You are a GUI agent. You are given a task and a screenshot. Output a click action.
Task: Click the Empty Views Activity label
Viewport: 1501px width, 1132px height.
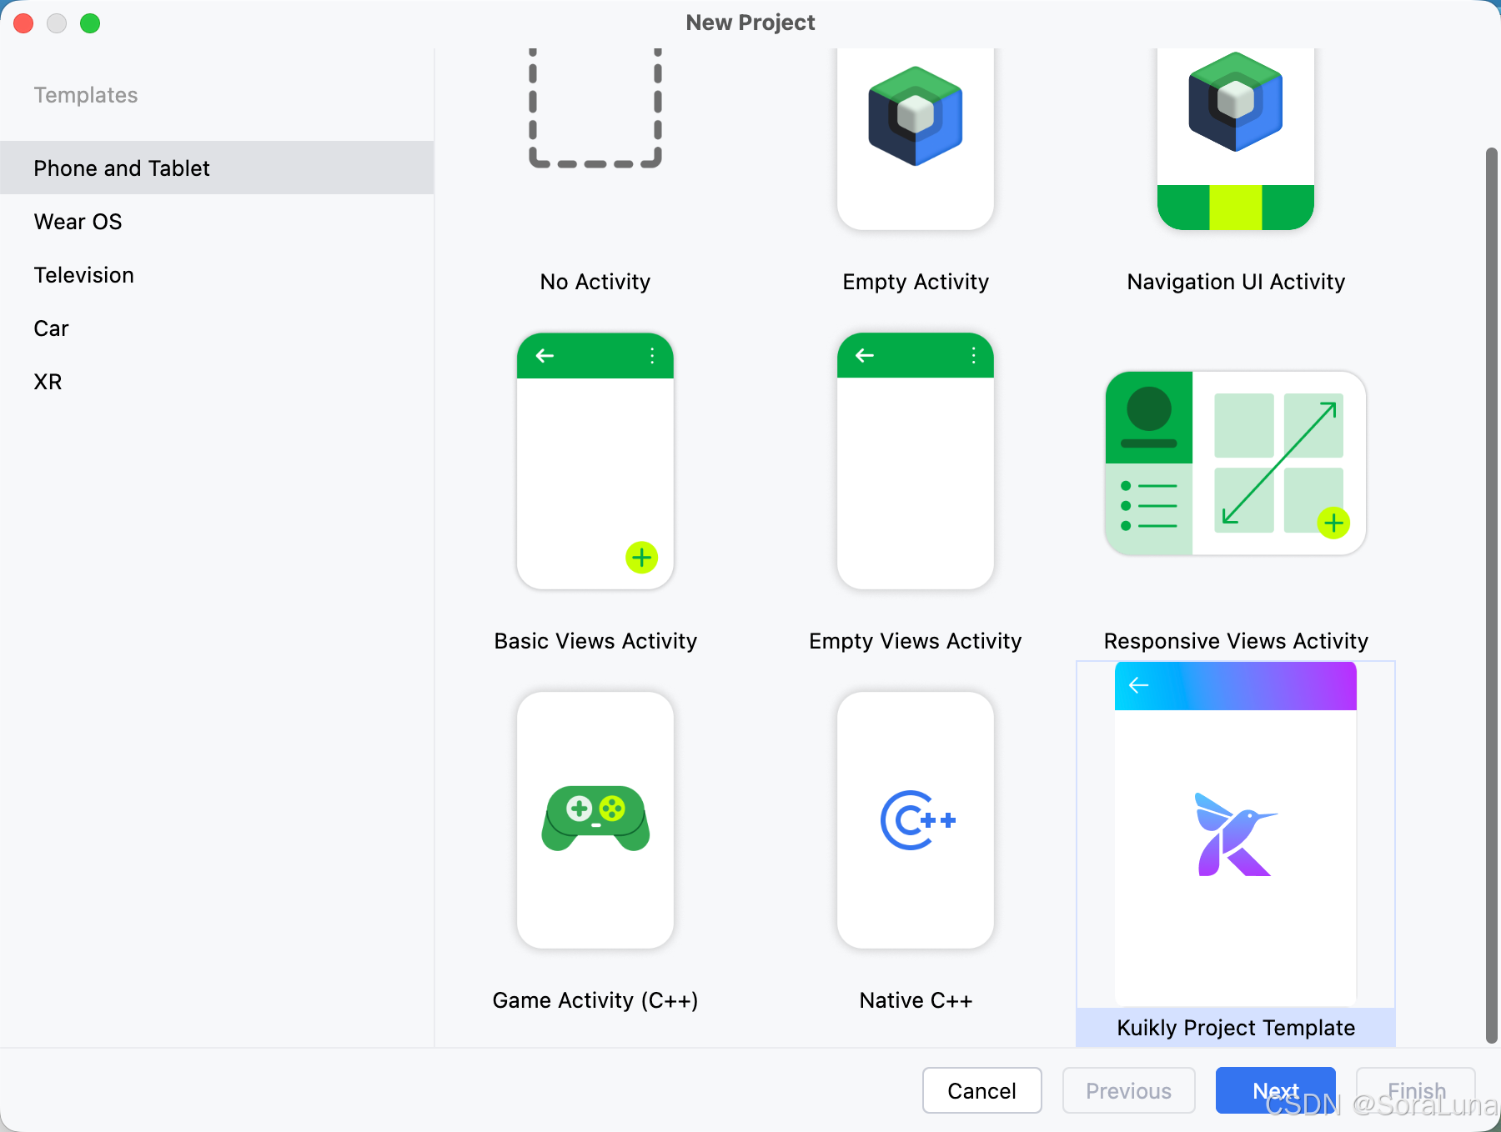(x=916, y=641)
